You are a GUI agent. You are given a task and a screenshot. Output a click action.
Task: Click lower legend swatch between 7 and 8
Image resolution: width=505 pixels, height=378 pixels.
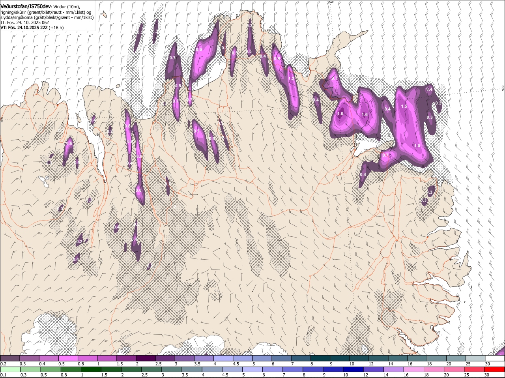[294, 369]
